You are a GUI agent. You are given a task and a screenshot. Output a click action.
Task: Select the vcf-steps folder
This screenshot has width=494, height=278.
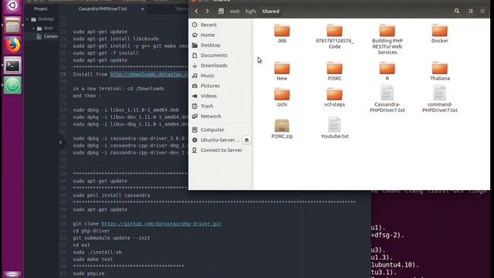point(334,97)
